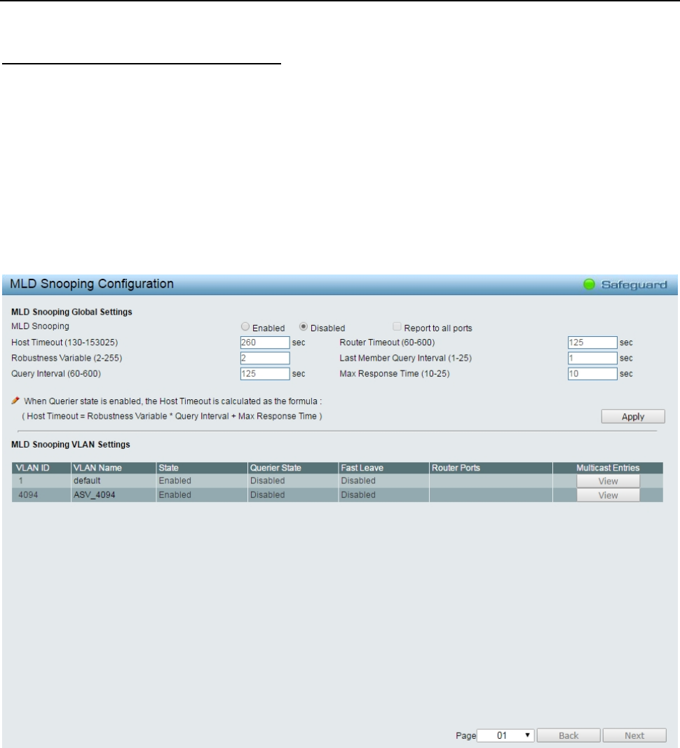This screenshot has width=680, height=748.
Task: Click the Last Member Query Interval field
Action: pos(592,359)
